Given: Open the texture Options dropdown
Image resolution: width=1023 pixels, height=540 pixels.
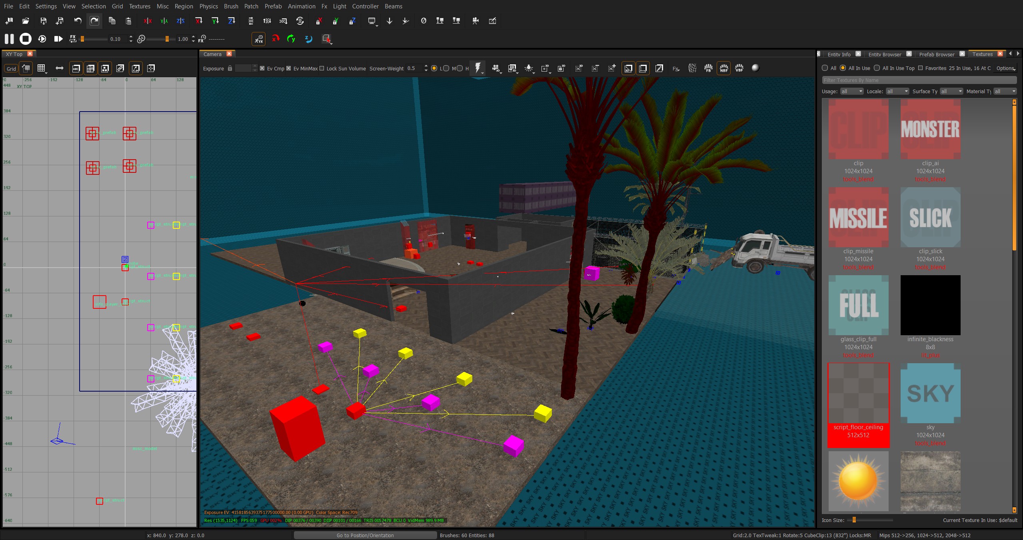Looking at the screenshot, I should [x=1006, y=68].
